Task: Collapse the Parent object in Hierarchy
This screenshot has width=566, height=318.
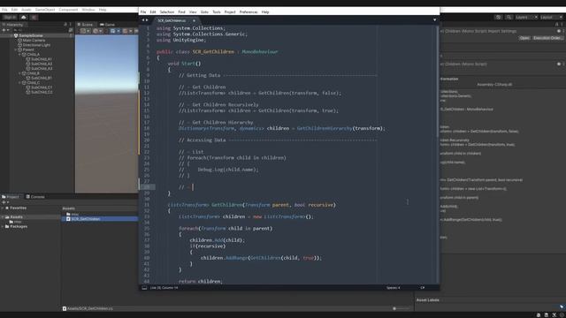Action: [16, 49]
